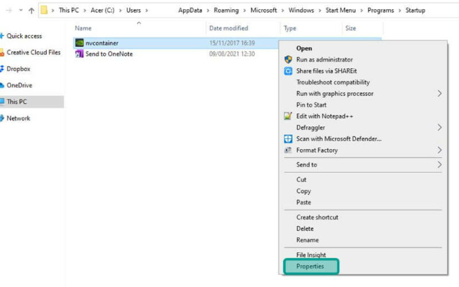Click the Dropbox icon in sidebar

pos(2,69)
